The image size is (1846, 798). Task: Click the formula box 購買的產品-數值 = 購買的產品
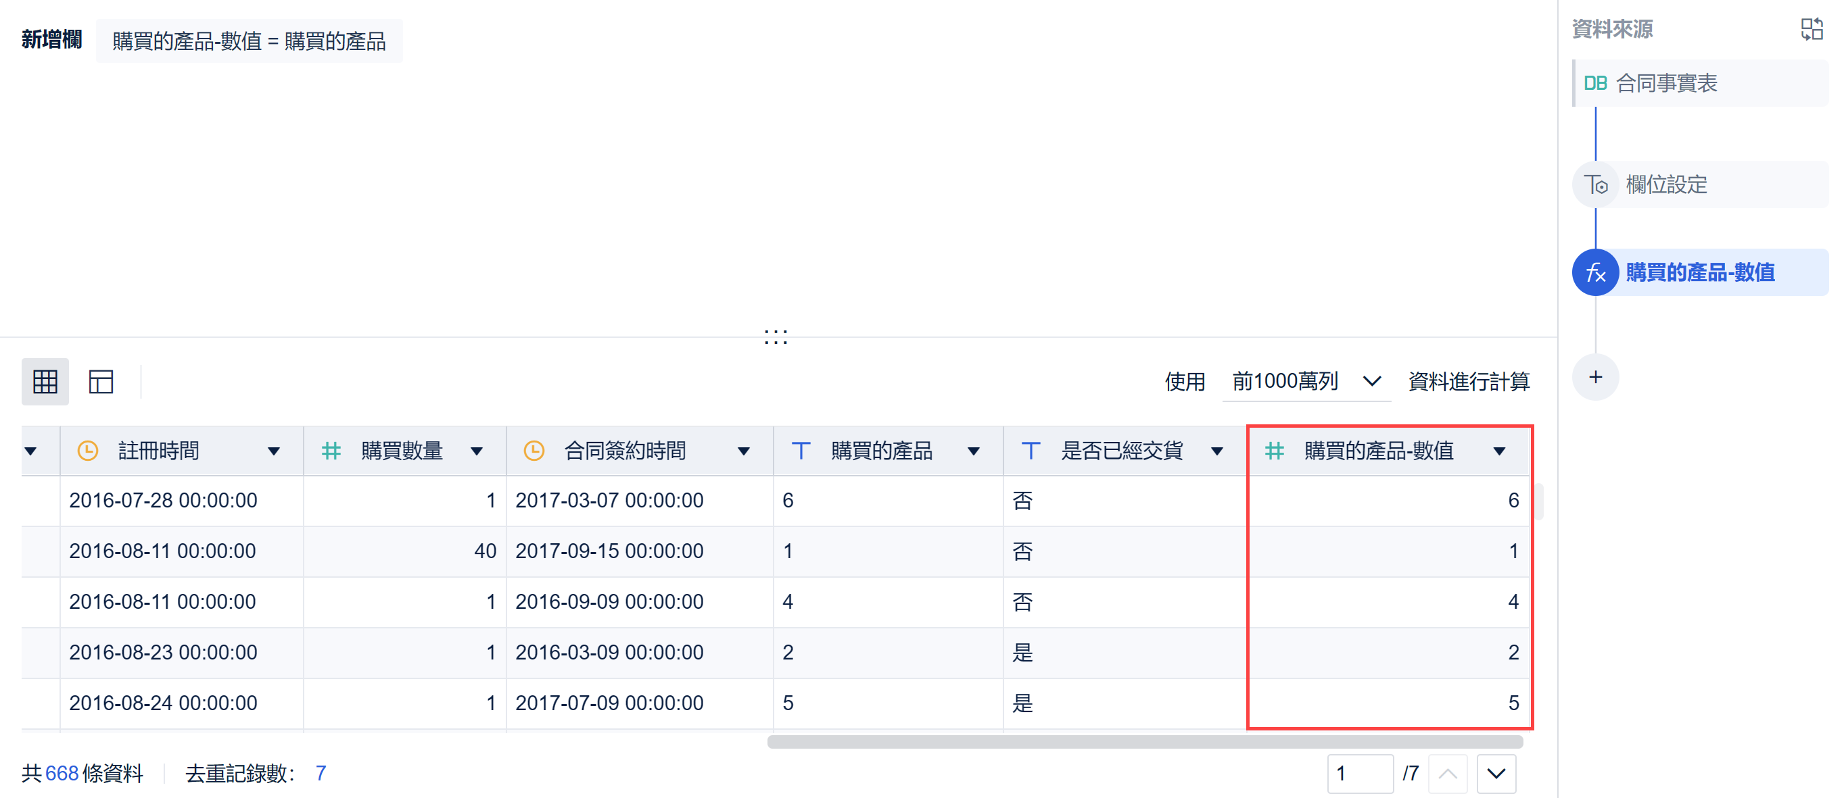coord(249,41)
